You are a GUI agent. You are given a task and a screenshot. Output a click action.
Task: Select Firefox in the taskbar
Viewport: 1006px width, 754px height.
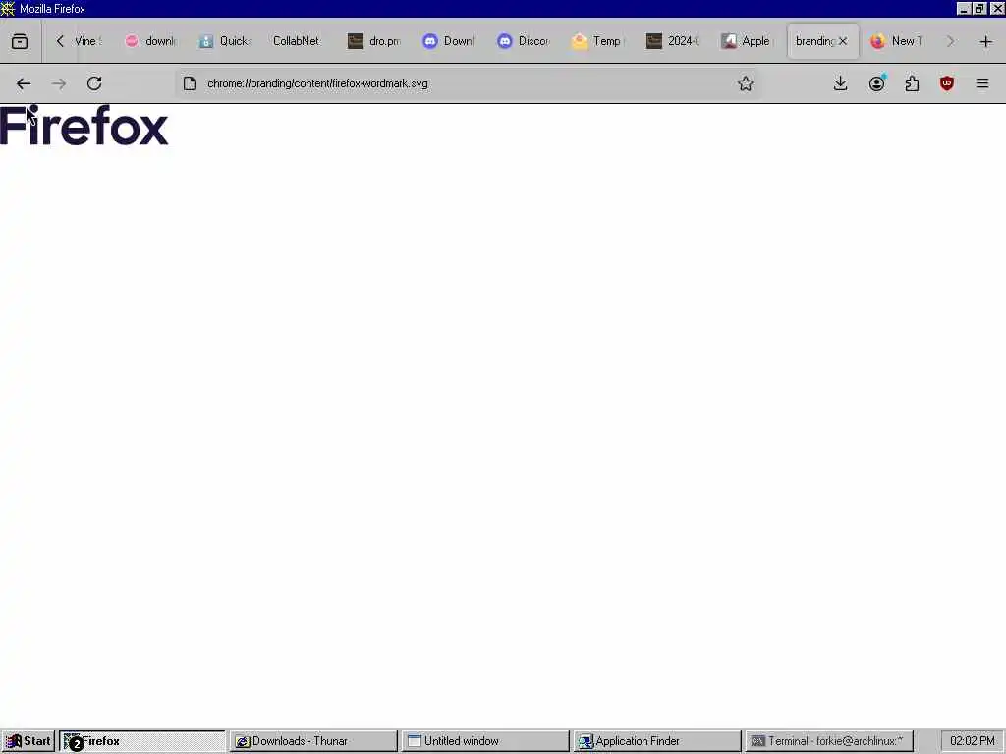141,741
